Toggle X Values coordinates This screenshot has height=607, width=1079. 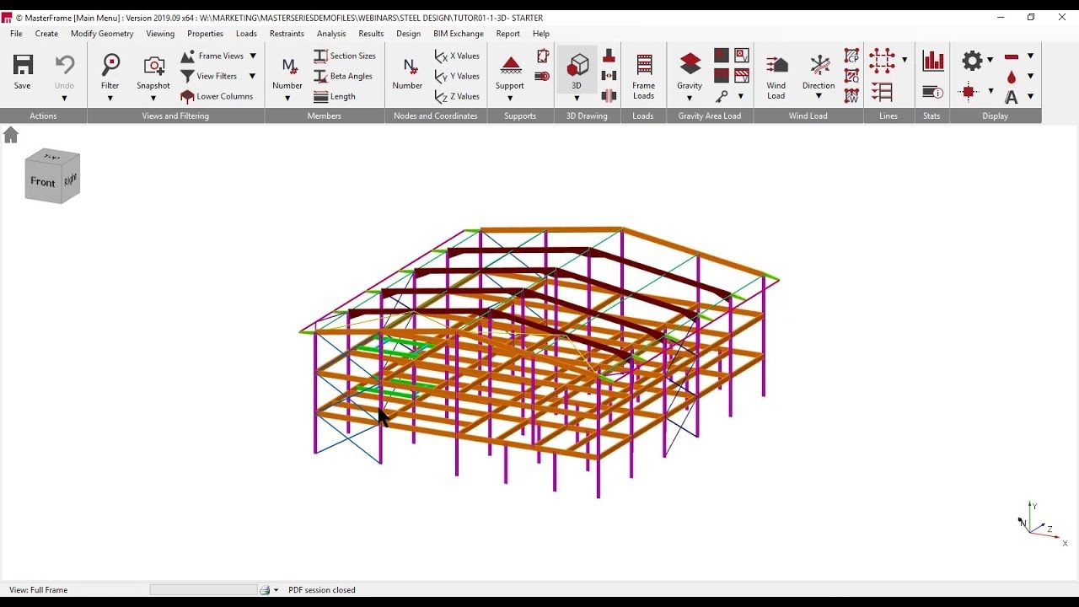[x=457, y=56]
